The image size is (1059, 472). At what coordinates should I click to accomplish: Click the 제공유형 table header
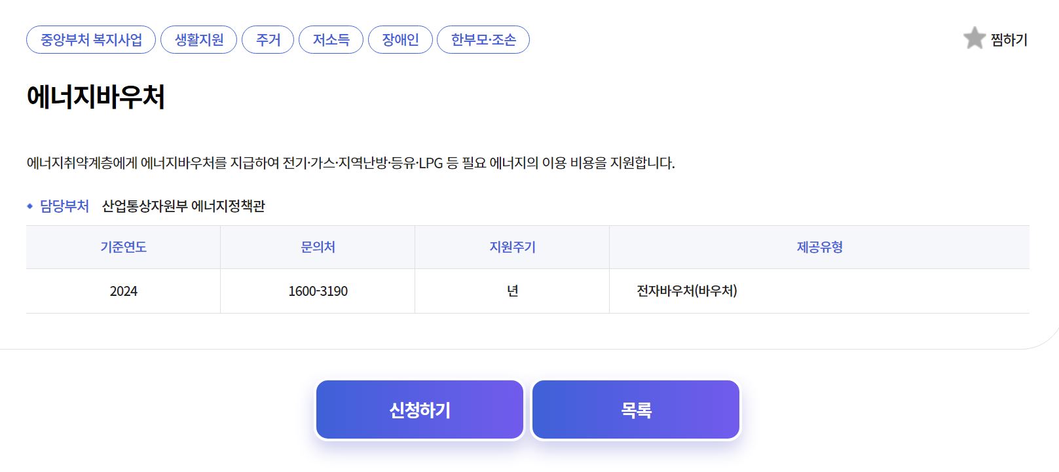click(821, 247)
